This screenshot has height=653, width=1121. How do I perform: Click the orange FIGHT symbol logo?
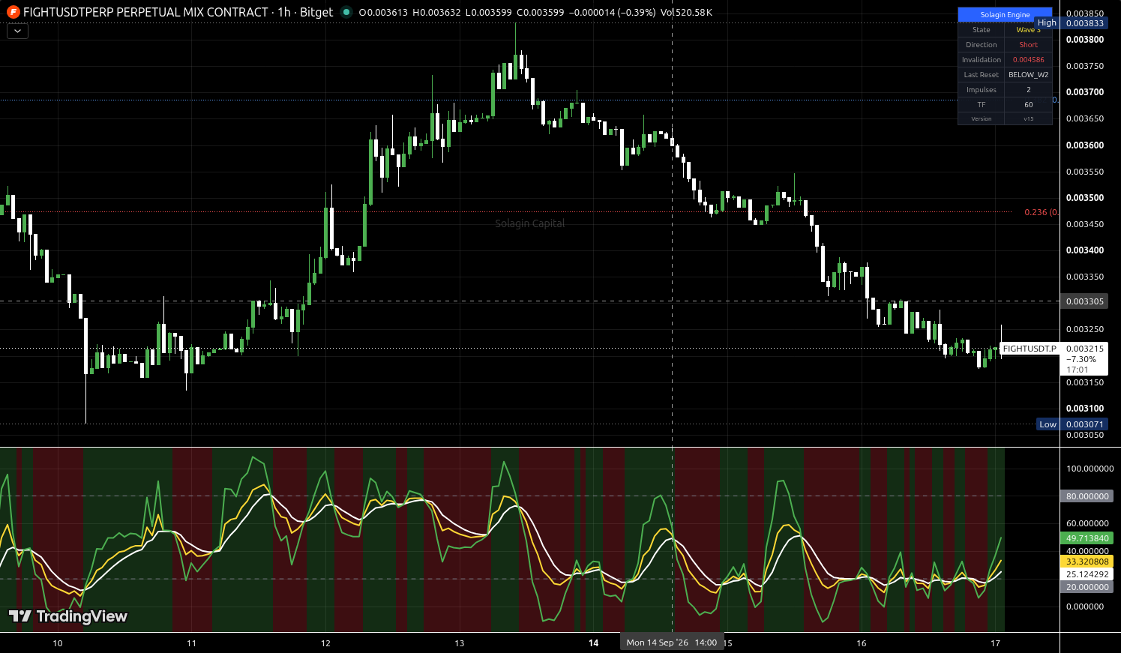point(13,12)
